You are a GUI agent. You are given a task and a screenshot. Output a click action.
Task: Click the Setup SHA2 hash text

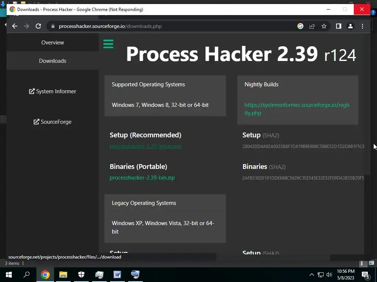point(303,146)
